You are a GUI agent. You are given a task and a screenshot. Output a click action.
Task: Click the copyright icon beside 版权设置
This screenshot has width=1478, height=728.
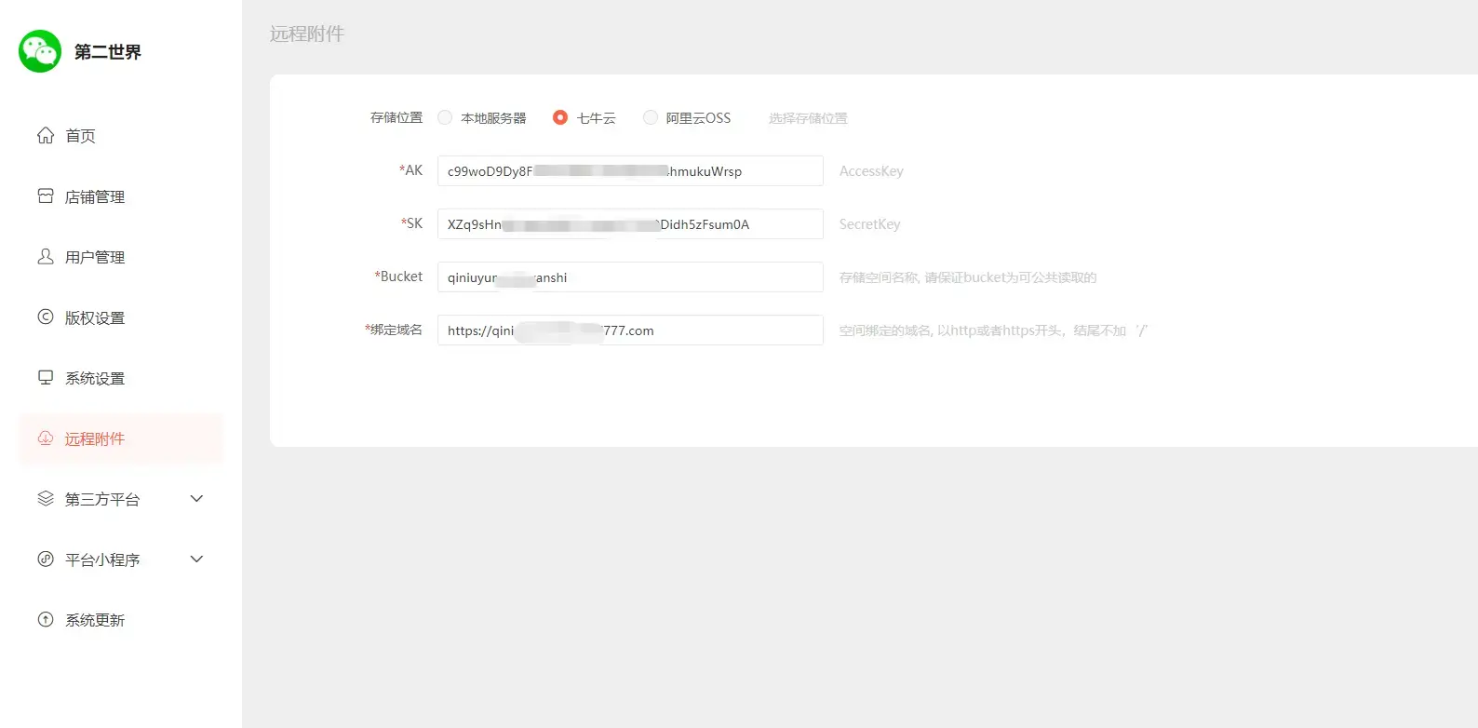tap(46, 317)
